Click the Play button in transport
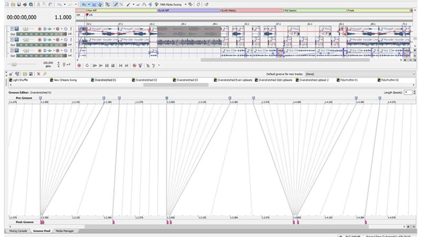Screen dimensions: 422x237 [x=101, y=65]
